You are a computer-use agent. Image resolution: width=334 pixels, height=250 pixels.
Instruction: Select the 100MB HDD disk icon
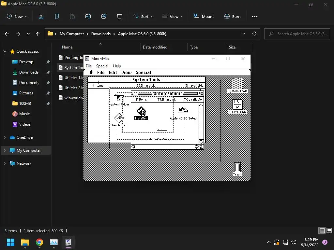[237, 104]
